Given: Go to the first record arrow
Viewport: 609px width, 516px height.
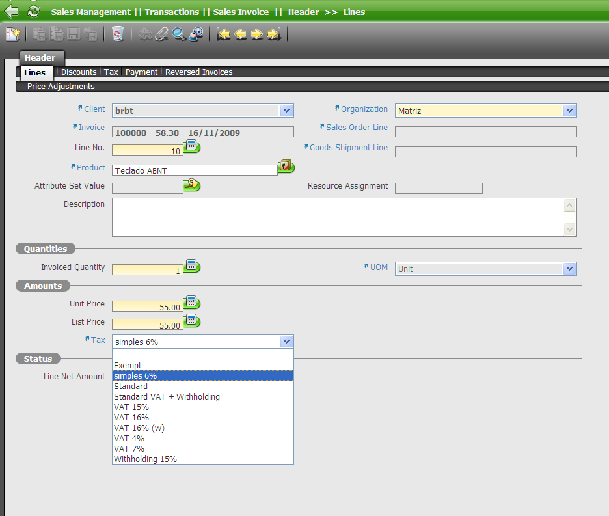Looking at the screenshot, I should [224, 34].
